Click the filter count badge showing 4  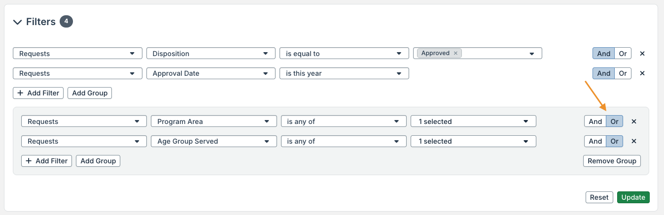[66, 22]
